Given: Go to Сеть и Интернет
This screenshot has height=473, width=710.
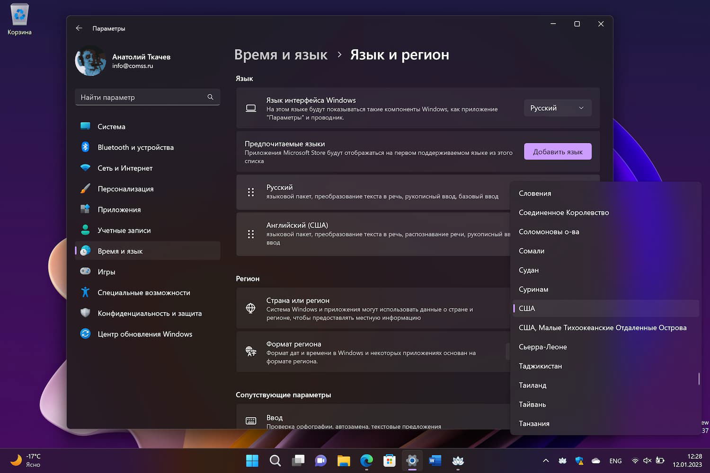Looking at the screenshot, I should [148, 168].
